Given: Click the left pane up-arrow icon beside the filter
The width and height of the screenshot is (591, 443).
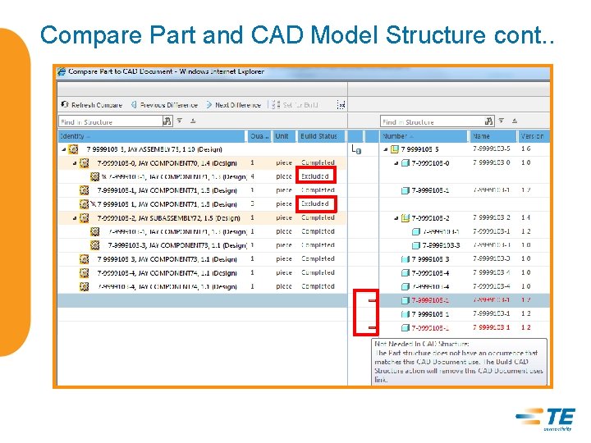Looking at the screenshot, I should pyautogui.click(x=193, y=121).
